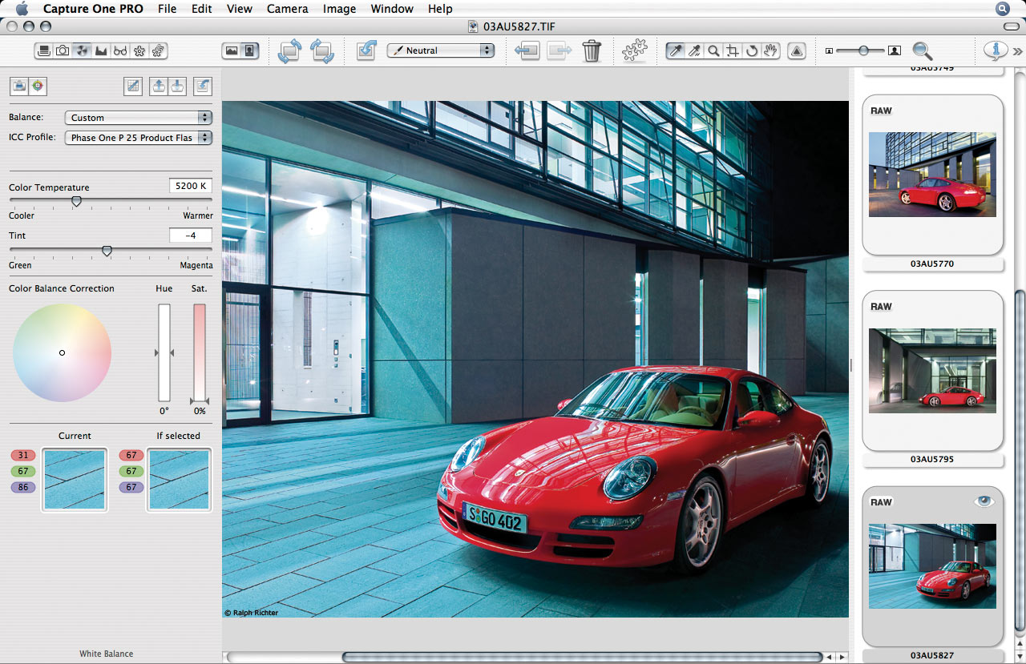Toggle the exposure warning triangle button
Image resolution: width=1026 pixels, height=664 pixels.
pyautogui.click(x=796, y=50)
